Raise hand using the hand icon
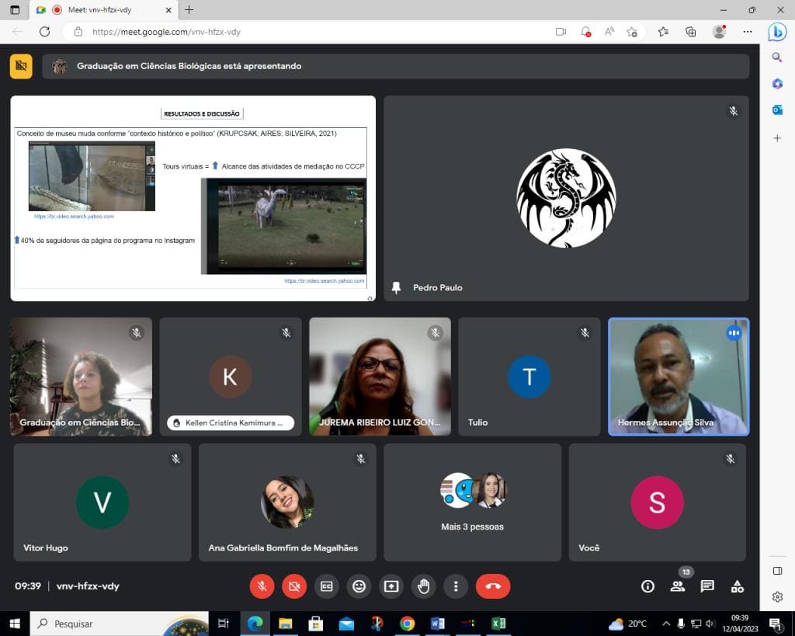Image resolution: width=795 pixels, height=636 pixels. (x=423, y=586)
